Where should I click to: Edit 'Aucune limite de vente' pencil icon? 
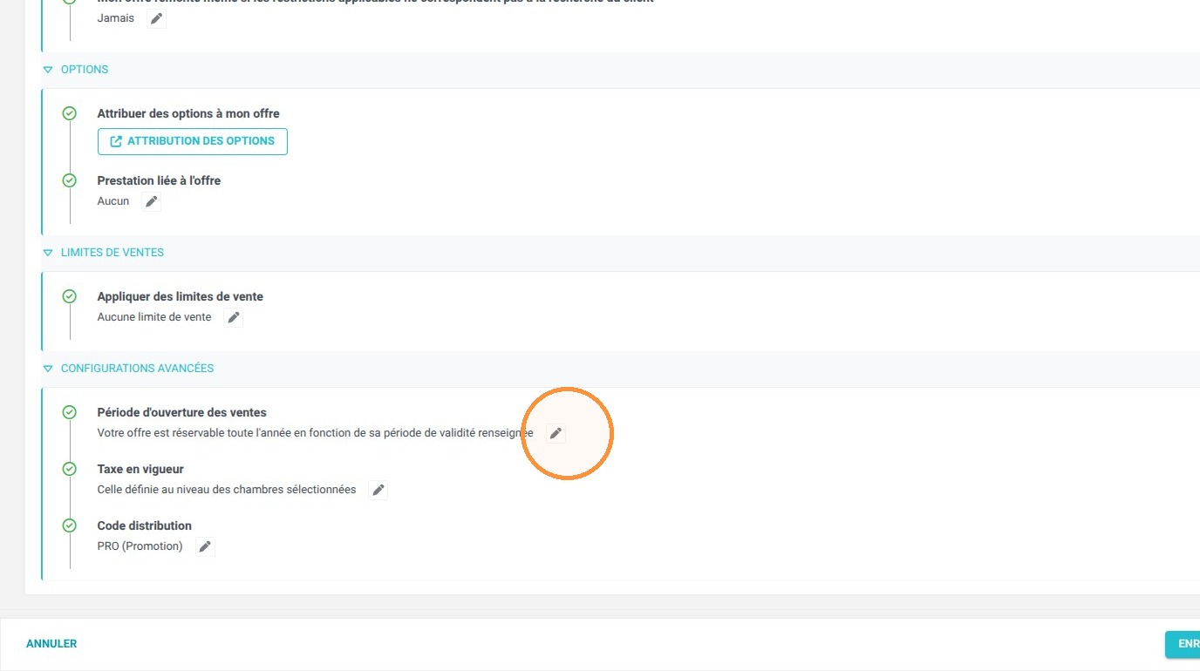pyautogui.click(x=234, y=317)
